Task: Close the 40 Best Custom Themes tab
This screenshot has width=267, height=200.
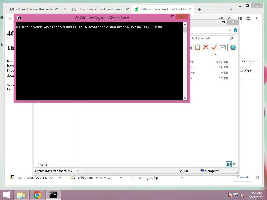Action: coord(65,9)
